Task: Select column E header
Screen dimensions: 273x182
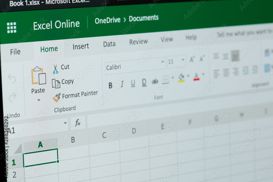Action: click(163, 126)
